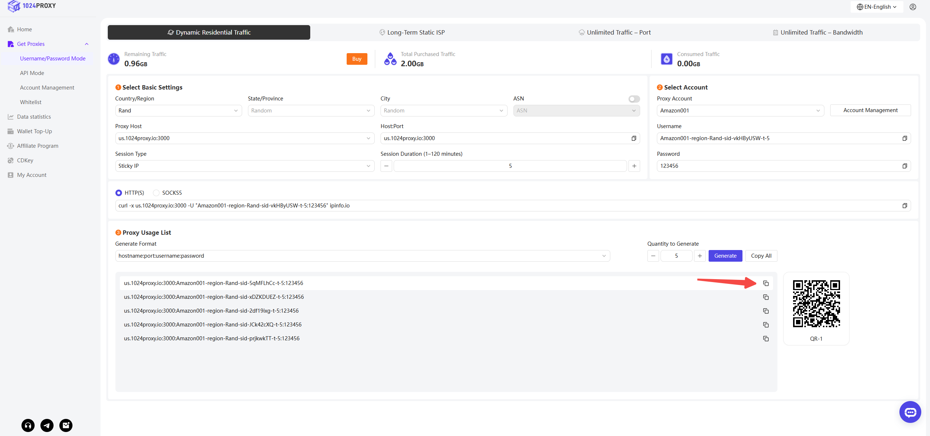Image resolution: width=930 pixels, height=436 pixels.
Task: Switch to Long-Term Static ISP tab
Action: click(412, 32)
